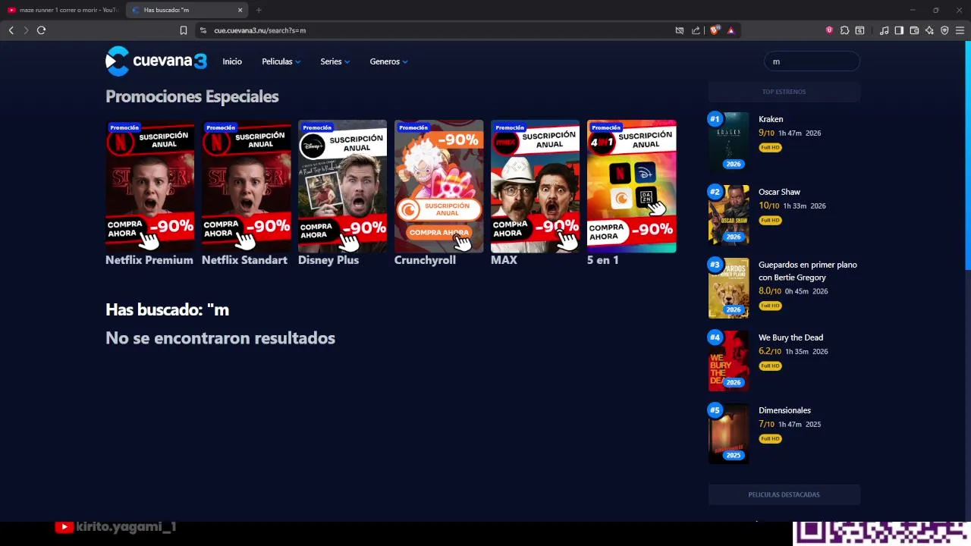This screenshot has width=971, height=546.
Task: Open the music note playlist icon
Action: click(x=884, y=30)
